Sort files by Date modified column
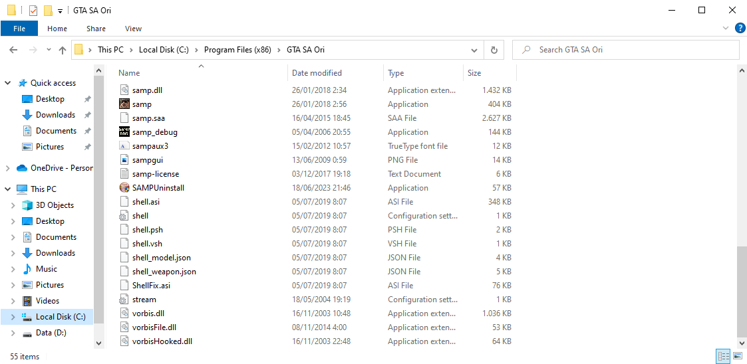Screen dimensions: 747x364 click(x=317, y=73)
